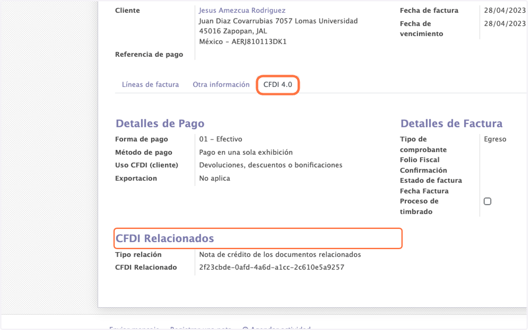Click the Referencia de pago label
Viewport: 528px width, 330px height.
pyautogui.click(x=149, y=54)
